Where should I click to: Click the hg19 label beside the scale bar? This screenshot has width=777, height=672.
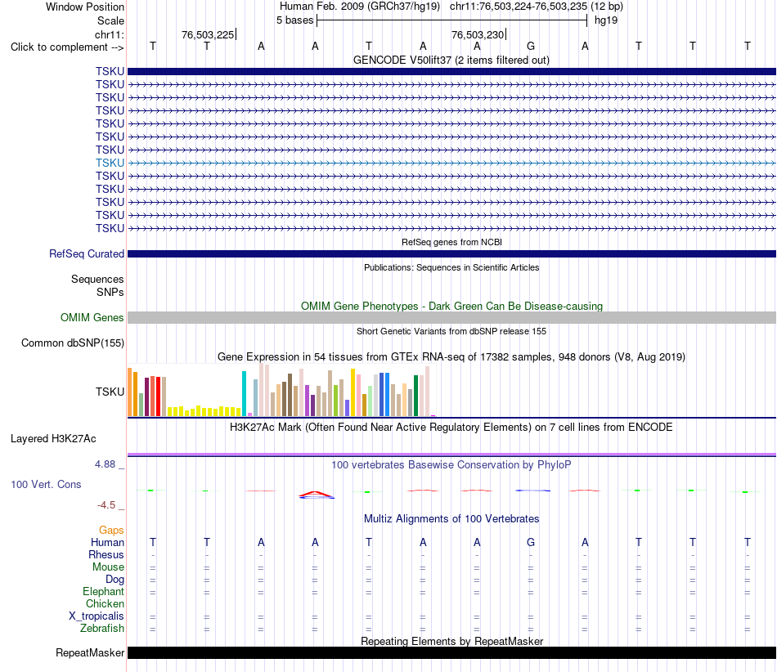(606, 20)
